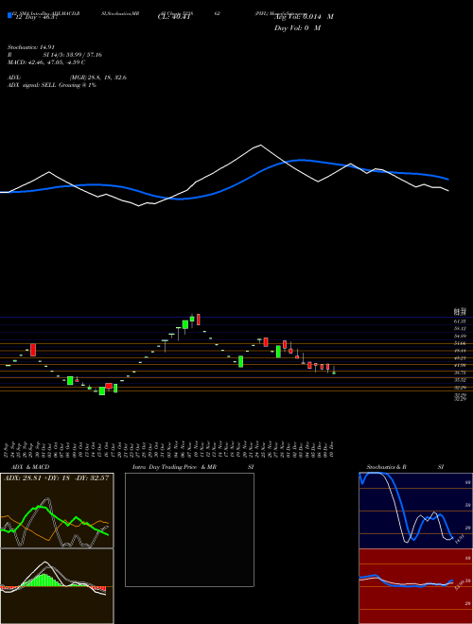Screen dimensions: 473x624
Task: Click the 'Intra Day Trading Price & MR' title
Action: click(x=174, y=467)
